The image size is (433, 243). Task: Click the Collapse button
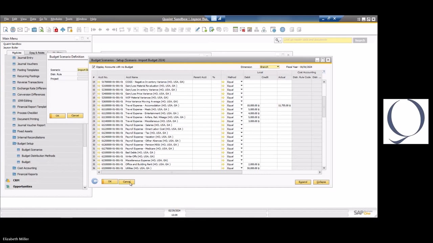point(321,182)
